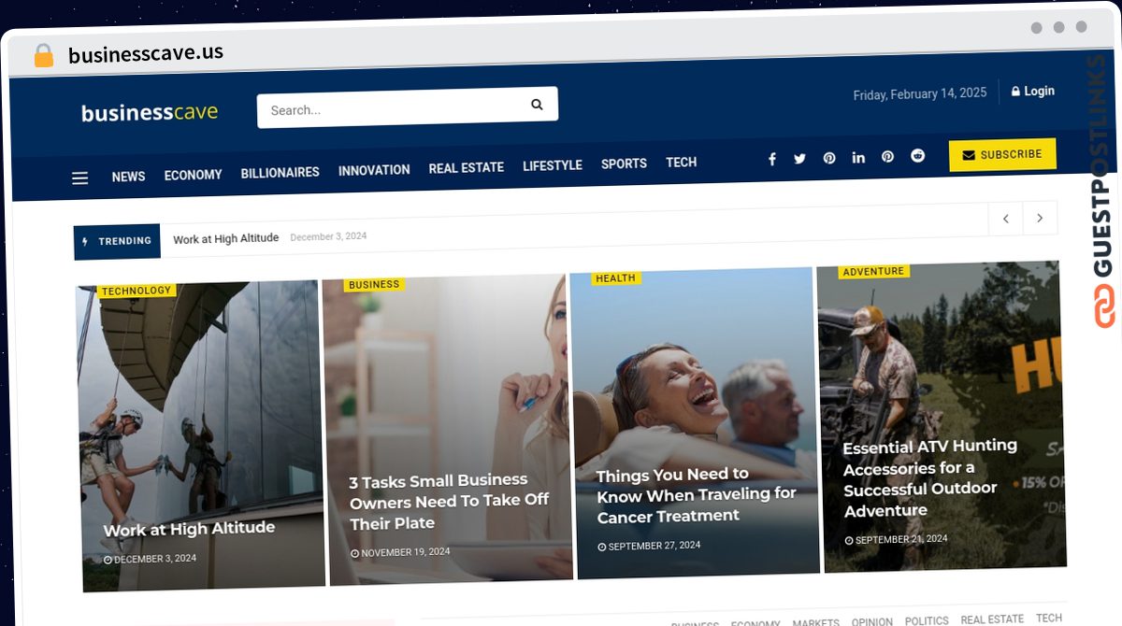Click the Login link
1122x626 pixels.
(1033, 92)
